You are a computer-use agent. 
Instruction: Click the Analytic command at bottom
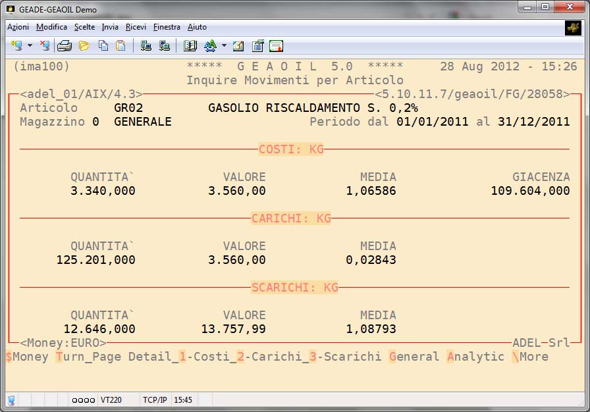click(x=475, y=357)
